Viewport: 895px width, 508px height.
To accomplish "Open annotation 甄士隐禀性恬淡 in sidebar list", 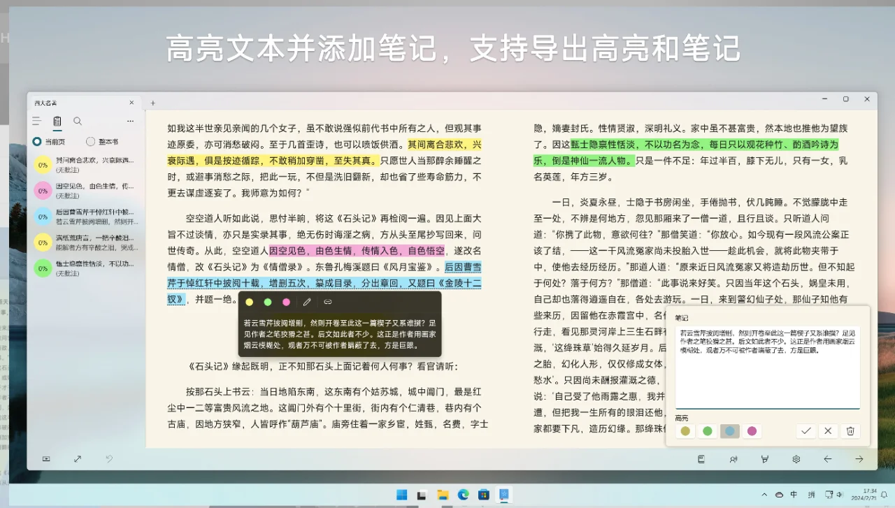I will pos(87,268).
